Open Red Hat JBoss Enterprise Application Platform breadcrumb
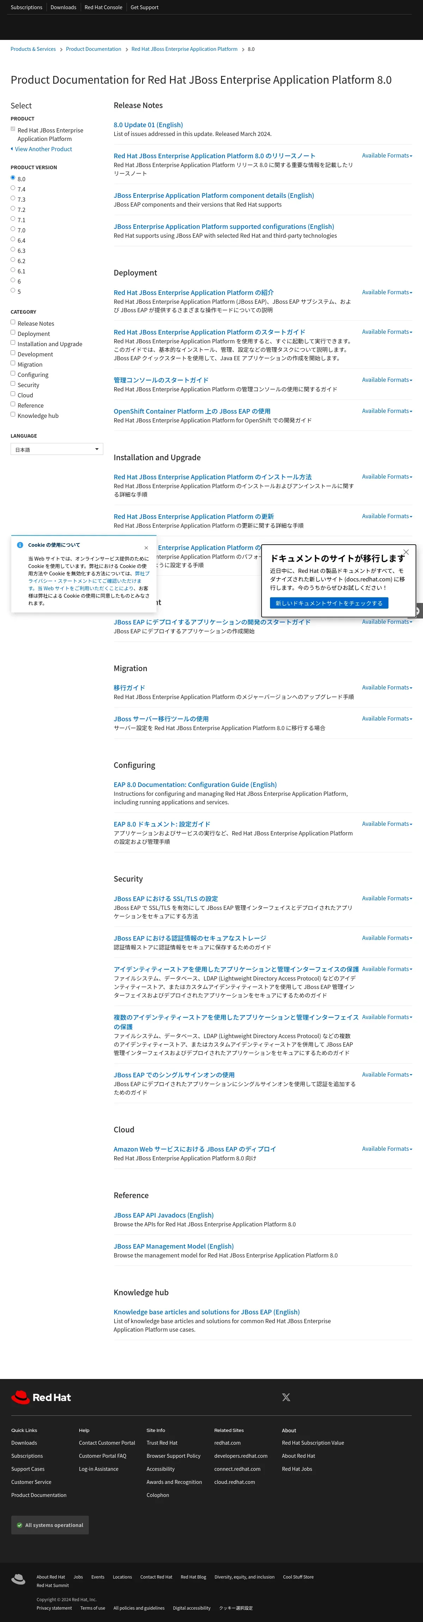The width and height of the screenshot is (423, 1622). point(185,49)
